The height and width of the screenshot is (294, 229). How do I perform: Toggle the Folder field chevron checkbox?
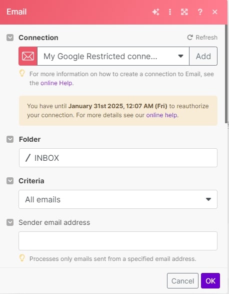coord(10,139)
